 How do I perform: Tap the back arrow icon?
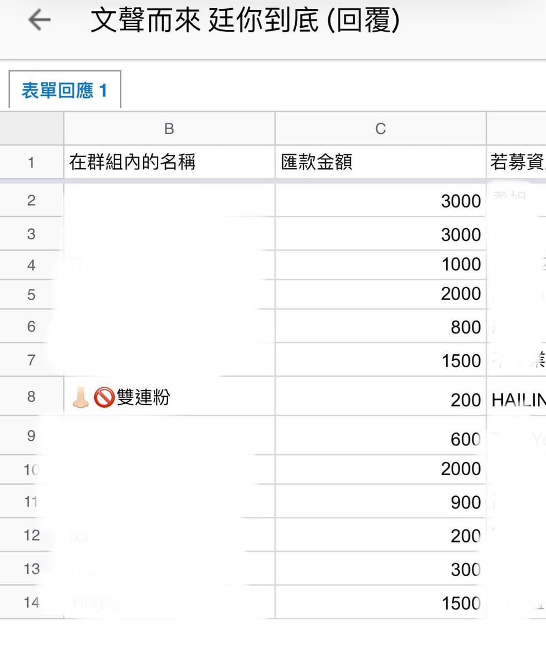coord(39,20)
